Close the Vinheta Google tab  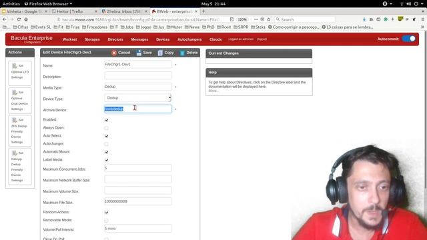tap(46, 11)
